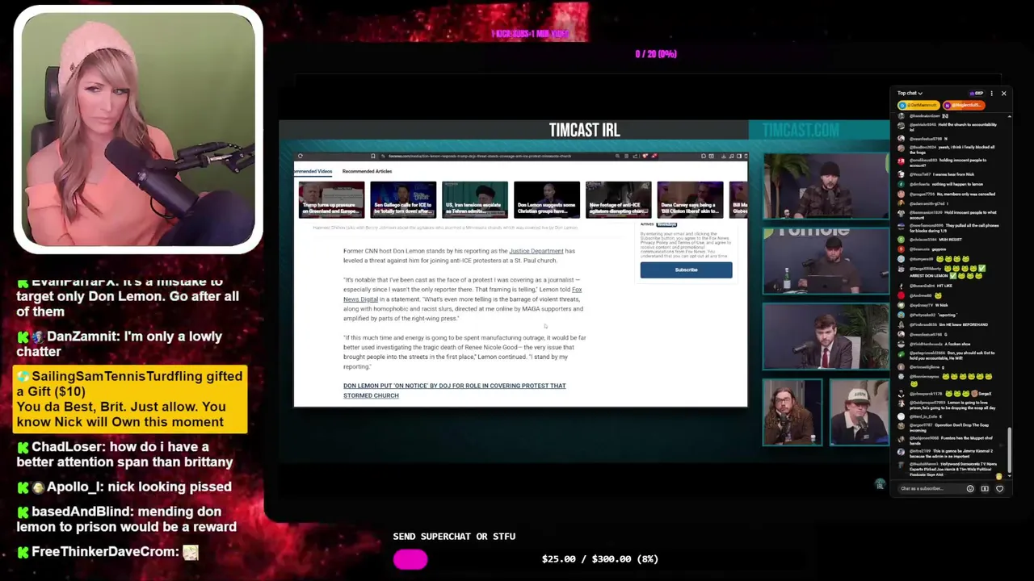Click the blue Subscribe button in article sidebar
This screenshot has height=581, width=1034.
(x=686, y=270)
